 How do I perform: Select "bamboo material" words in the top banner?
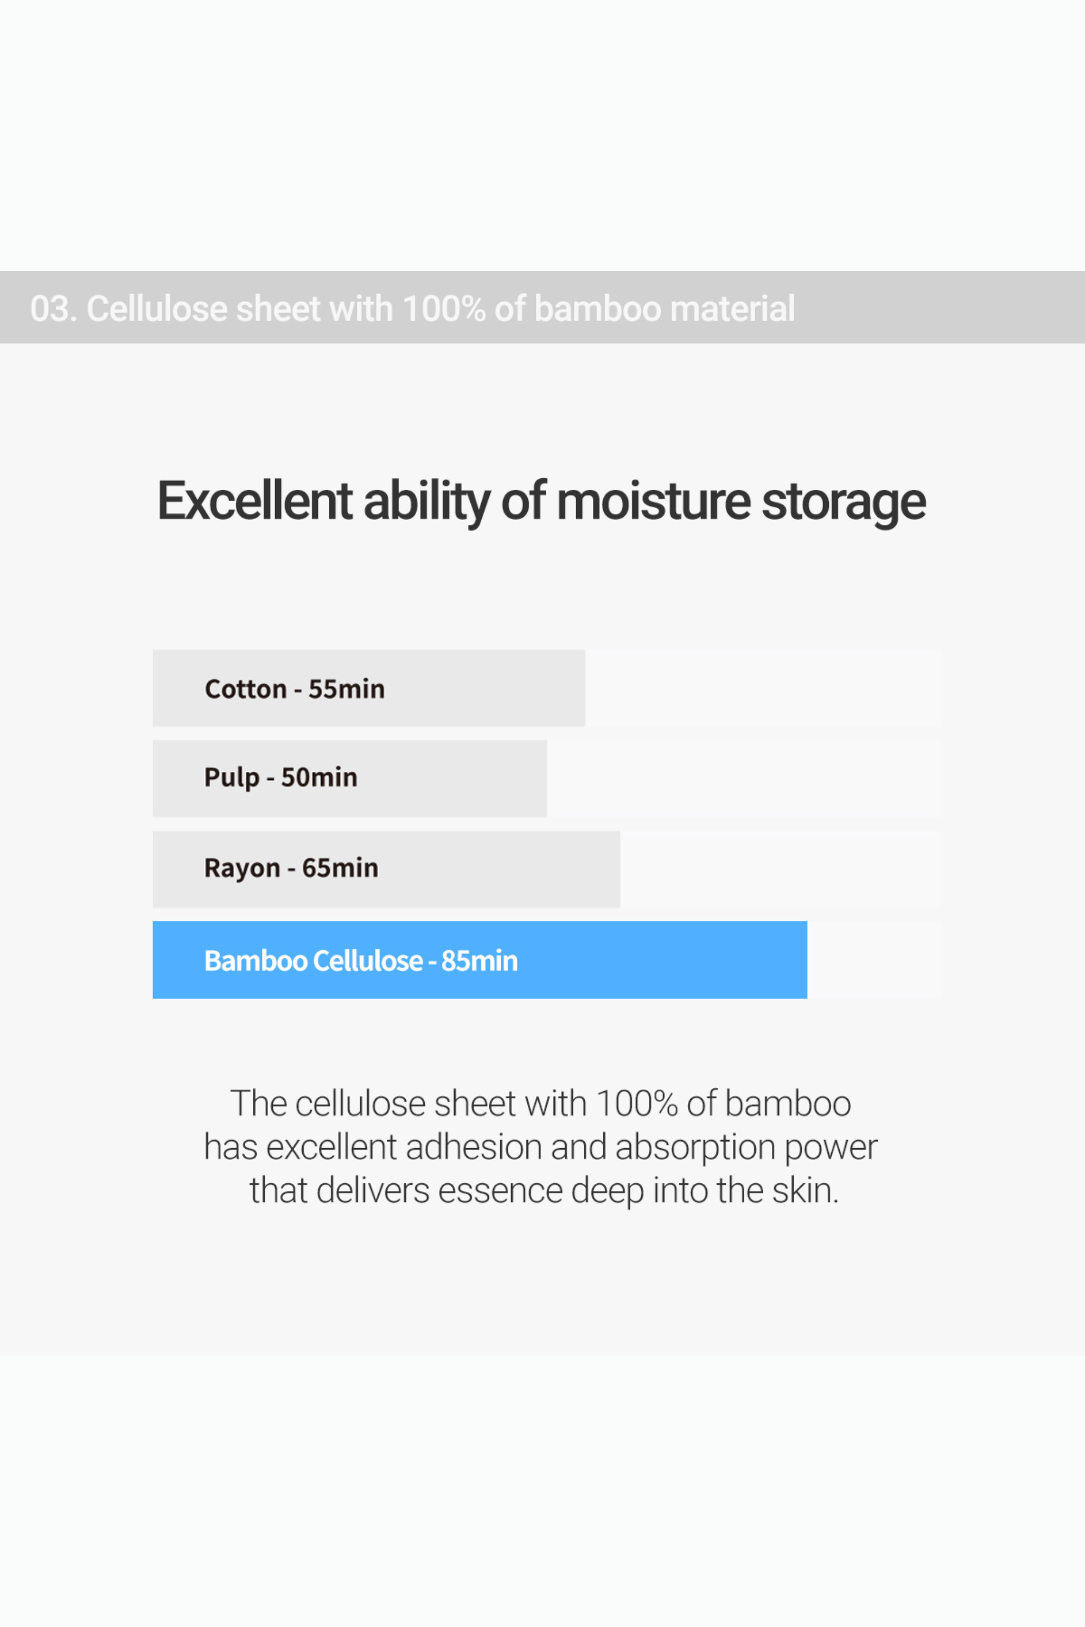[664, 309]
